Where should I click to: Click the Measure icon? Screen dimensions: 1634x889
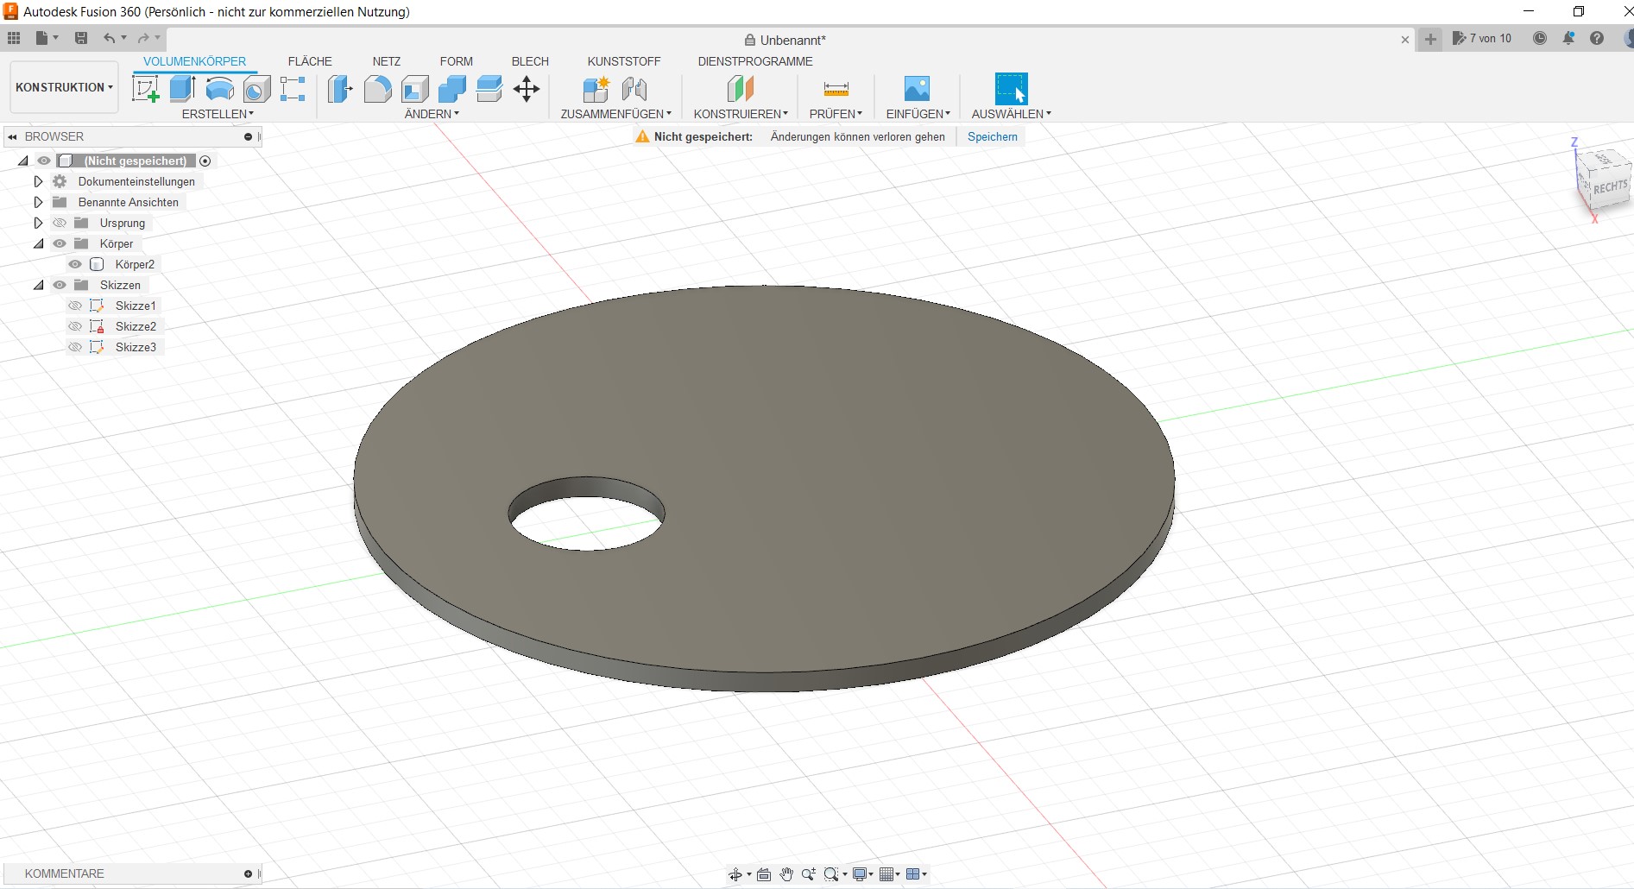pos(836,89)
